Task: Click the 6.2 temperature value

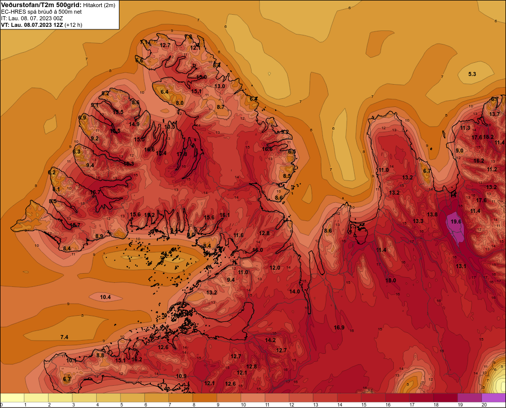Action: coord(52,172)
